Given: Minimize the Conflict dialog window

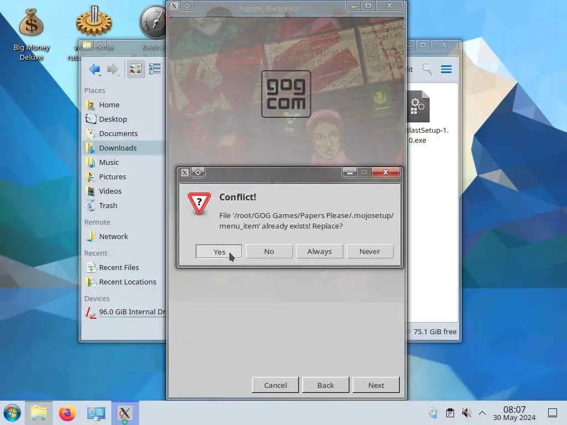Looking at the screenshot, I should [x=350, y=173].
